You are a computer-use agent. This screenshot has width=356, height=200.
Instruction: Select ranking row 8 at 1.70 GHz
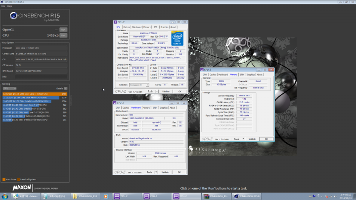pyautogui.click(x=35, y=120)
